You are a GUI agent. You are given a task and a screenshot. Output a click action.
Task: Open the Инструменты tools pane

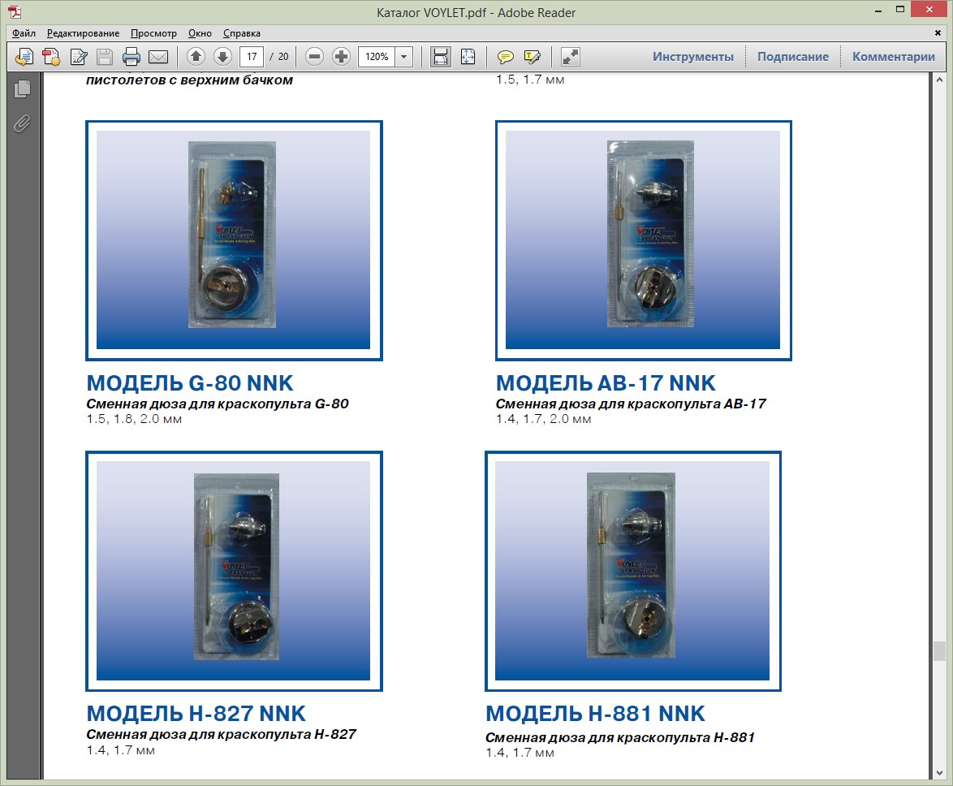coord(693,57)
